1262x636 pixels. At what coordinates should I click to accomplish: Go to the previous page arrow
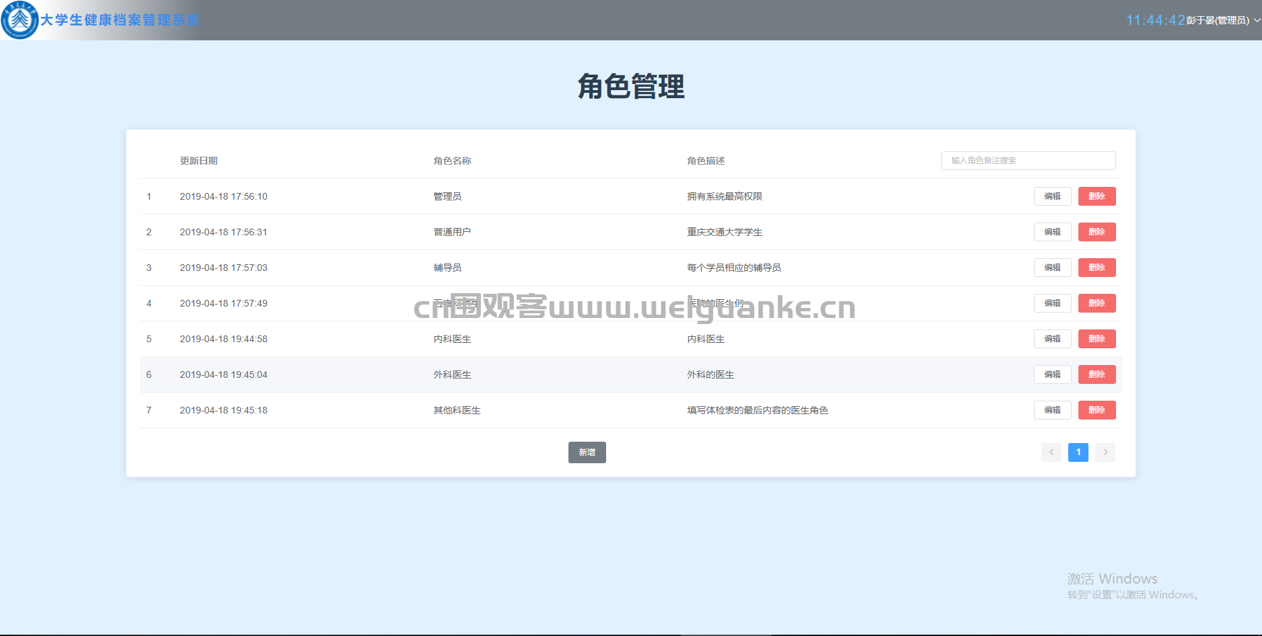tap(1051, 452)
